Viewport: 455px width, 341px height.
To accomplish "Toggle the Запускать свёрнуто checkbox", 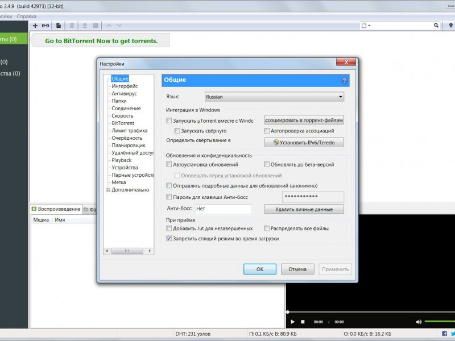I will (177, 131).
